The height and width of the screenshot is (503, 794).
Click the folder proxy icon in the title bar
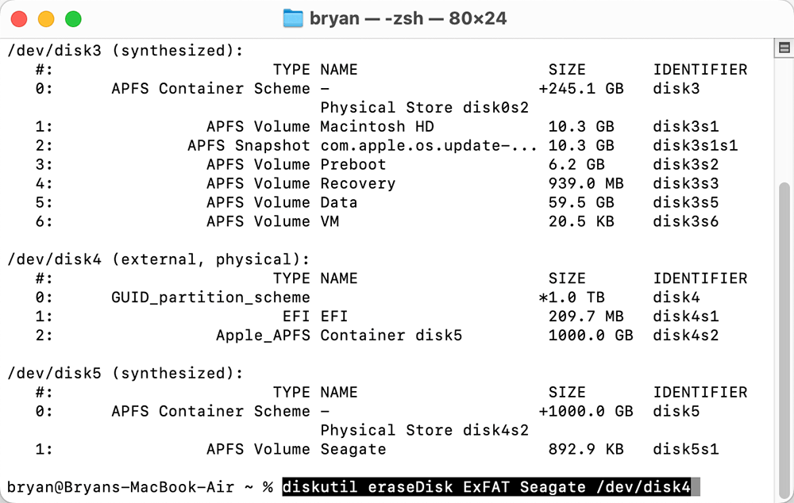point(291,18)
